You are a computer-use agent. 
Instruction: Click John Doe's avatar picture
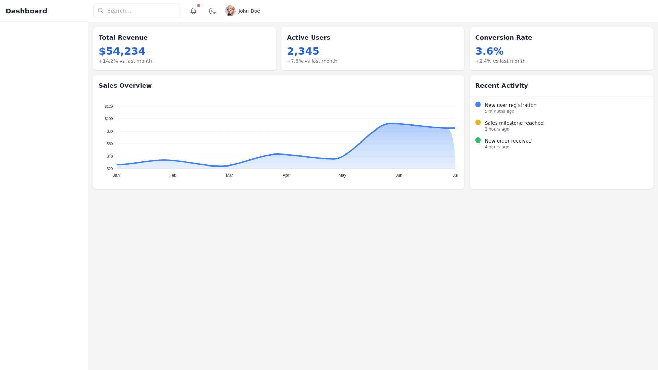click(x=230, y=11)
